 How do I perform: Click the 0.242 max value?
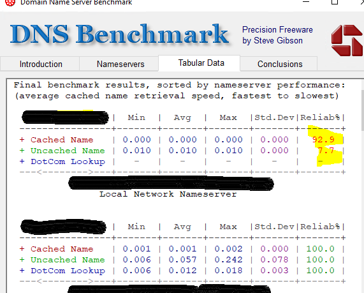[228, 260]
